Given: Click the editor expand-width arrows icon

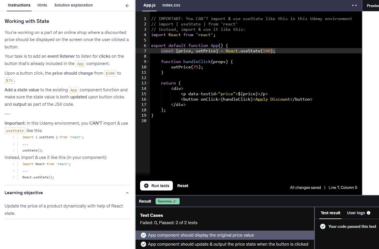Looking at the screenshot, I should [354, 5].
